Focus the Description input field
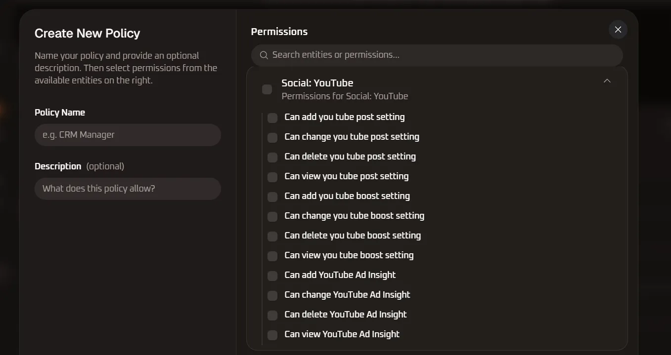 (x=128, y=189)
